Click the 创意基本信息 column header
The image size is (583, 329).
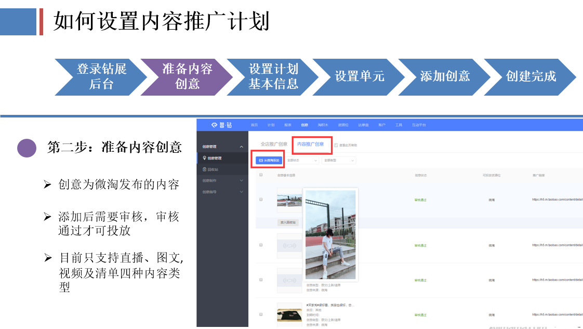tap(286, 175)
